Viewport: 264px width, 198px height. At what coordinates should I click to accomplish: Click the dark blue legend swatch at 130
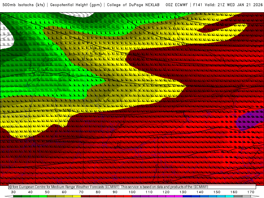(x=187, y=196)
